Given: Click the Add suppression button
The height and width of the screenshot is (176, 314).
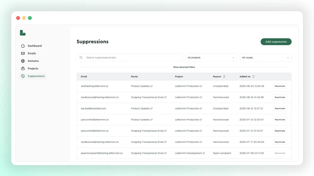Looking at the screenshot, I should (276, 42).
